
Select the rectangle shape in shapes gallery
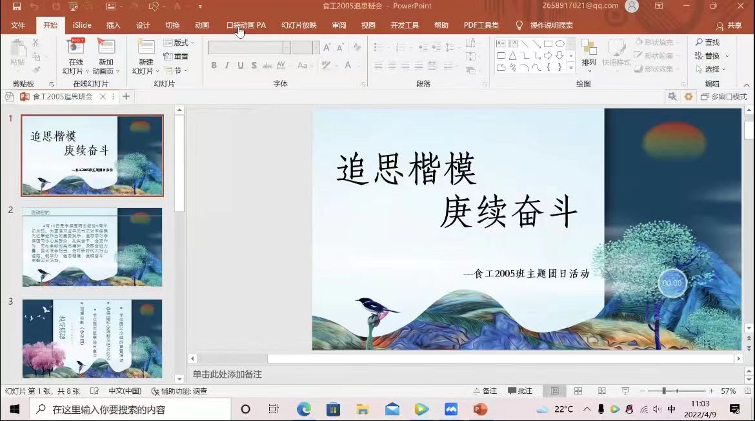(x=548, y=43)
